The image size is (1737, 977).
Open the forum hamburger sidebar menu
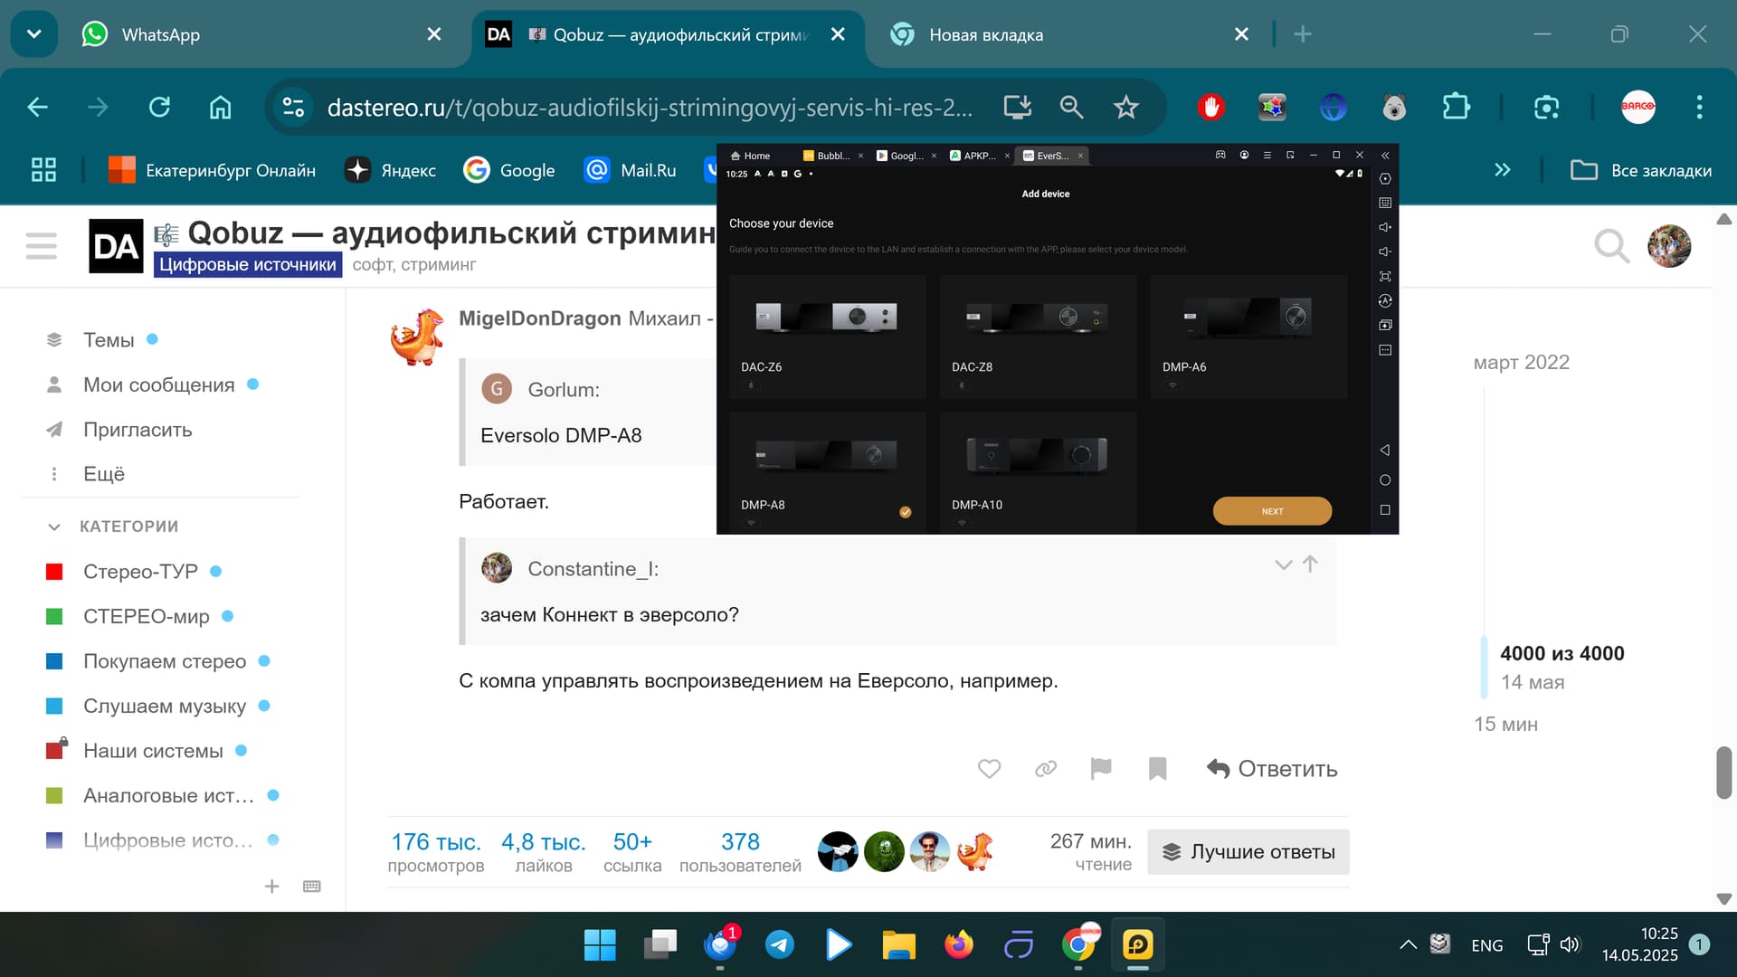(x=42, y=246)
